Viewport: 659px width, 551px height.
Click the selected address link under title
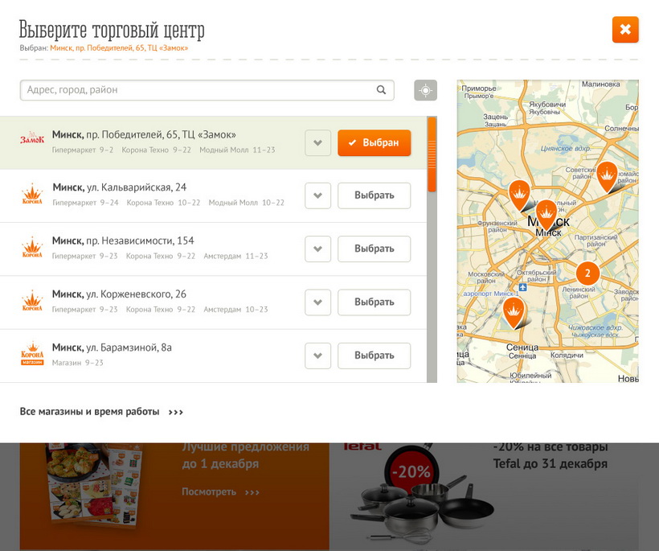pos(119,48)
